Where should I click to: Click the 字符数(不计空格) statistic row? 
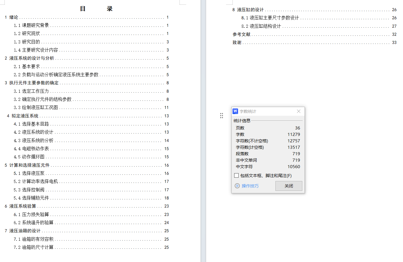(x=268, y=141)
